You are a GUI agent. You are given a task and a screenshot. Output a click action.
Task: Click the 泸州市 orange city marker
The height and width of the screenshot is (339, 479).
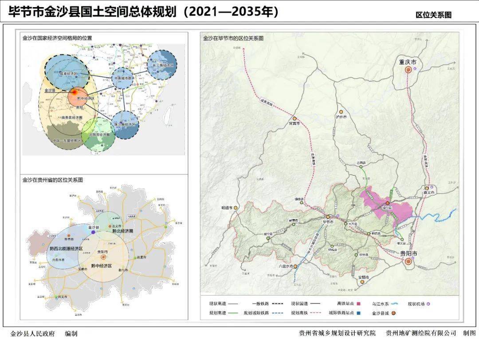(x=341, y=112)
